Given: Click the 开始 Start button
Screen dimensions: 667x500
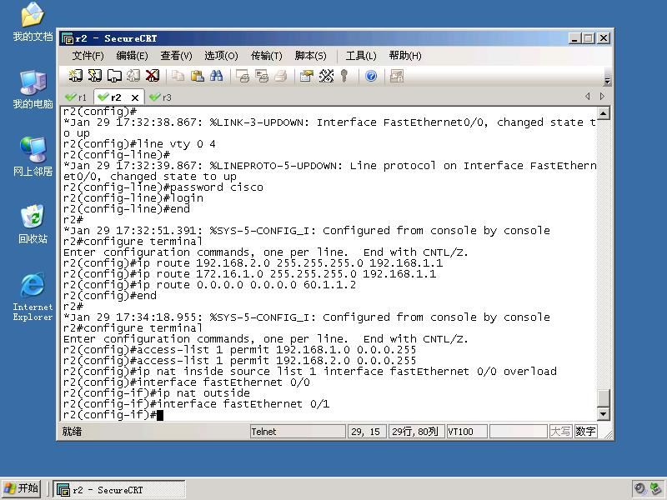Looking at the screenshot, I should [22, 489].
